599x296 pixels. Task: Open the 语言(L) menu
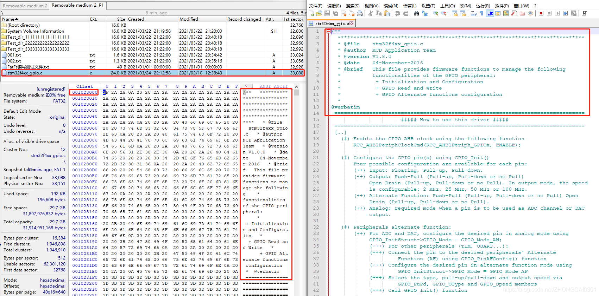(410, 6)
